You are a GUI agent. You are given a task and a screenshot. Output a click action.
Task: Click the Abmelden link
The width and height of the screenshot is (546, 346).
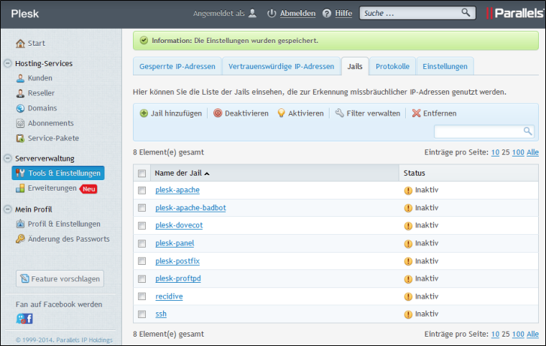[297, 13]
